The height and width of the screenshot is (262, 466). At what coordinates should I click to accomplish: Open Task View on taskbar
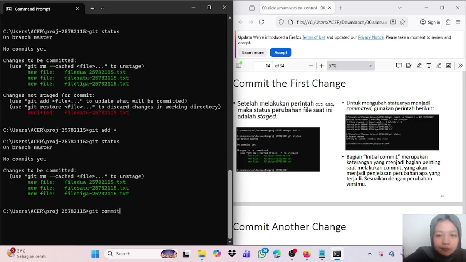tap(186, 254)
